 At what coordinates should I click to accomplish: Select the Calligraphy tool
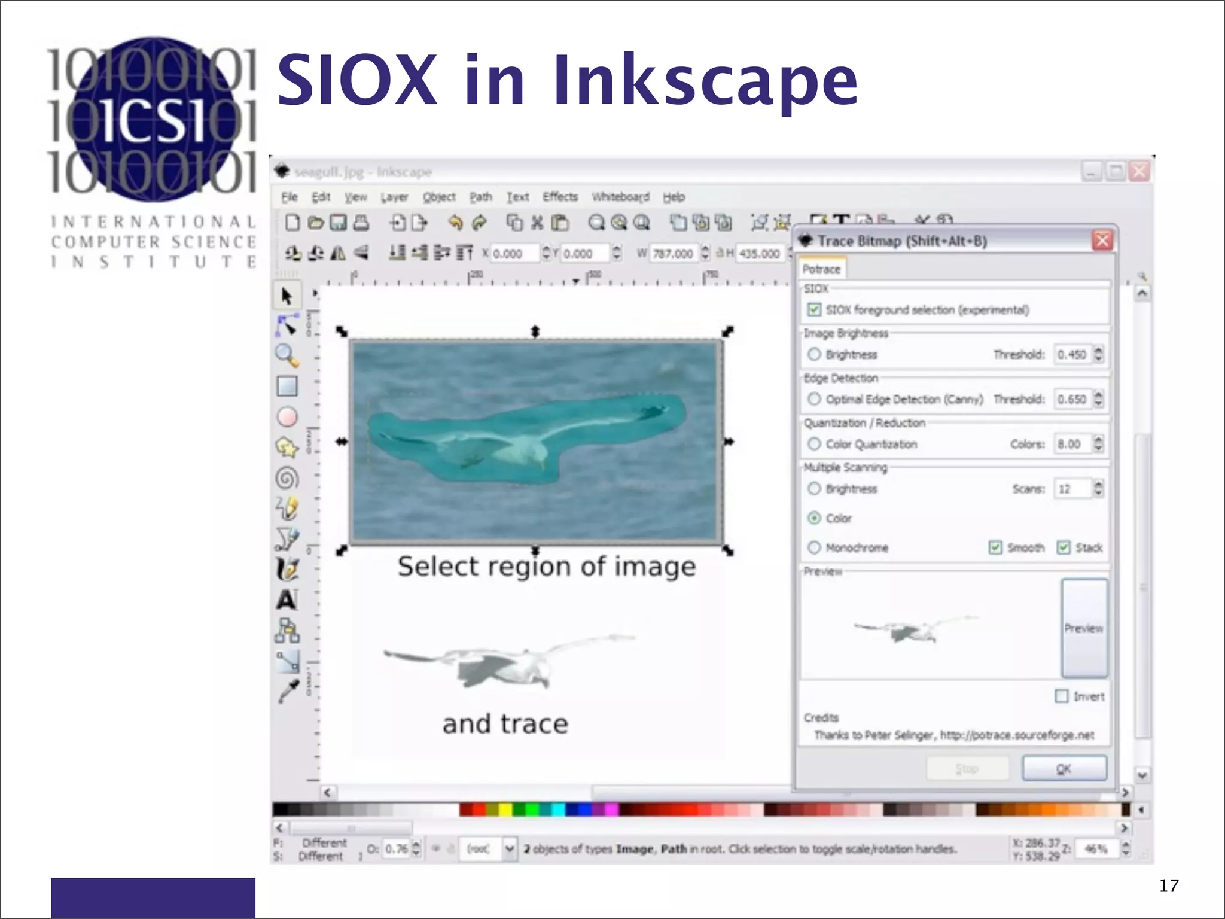tap(287, 569)
